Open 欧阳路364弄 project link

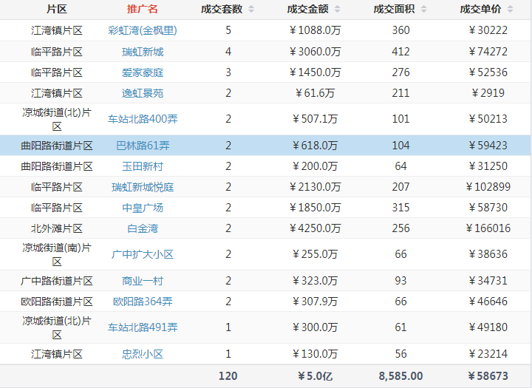pyautogui.click(x=143, y=302)
